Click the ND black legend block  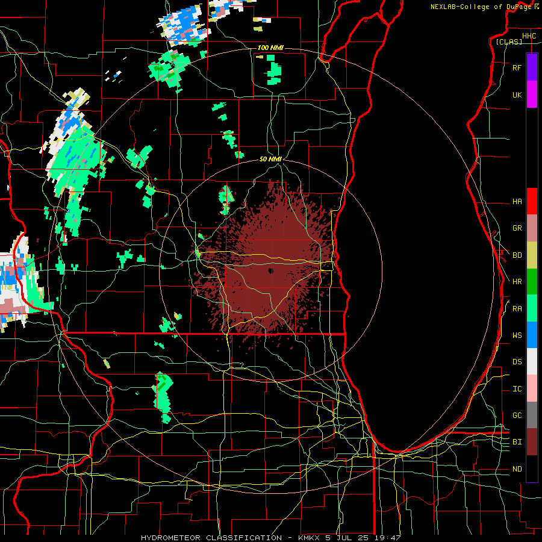click(x=532, y=469)
